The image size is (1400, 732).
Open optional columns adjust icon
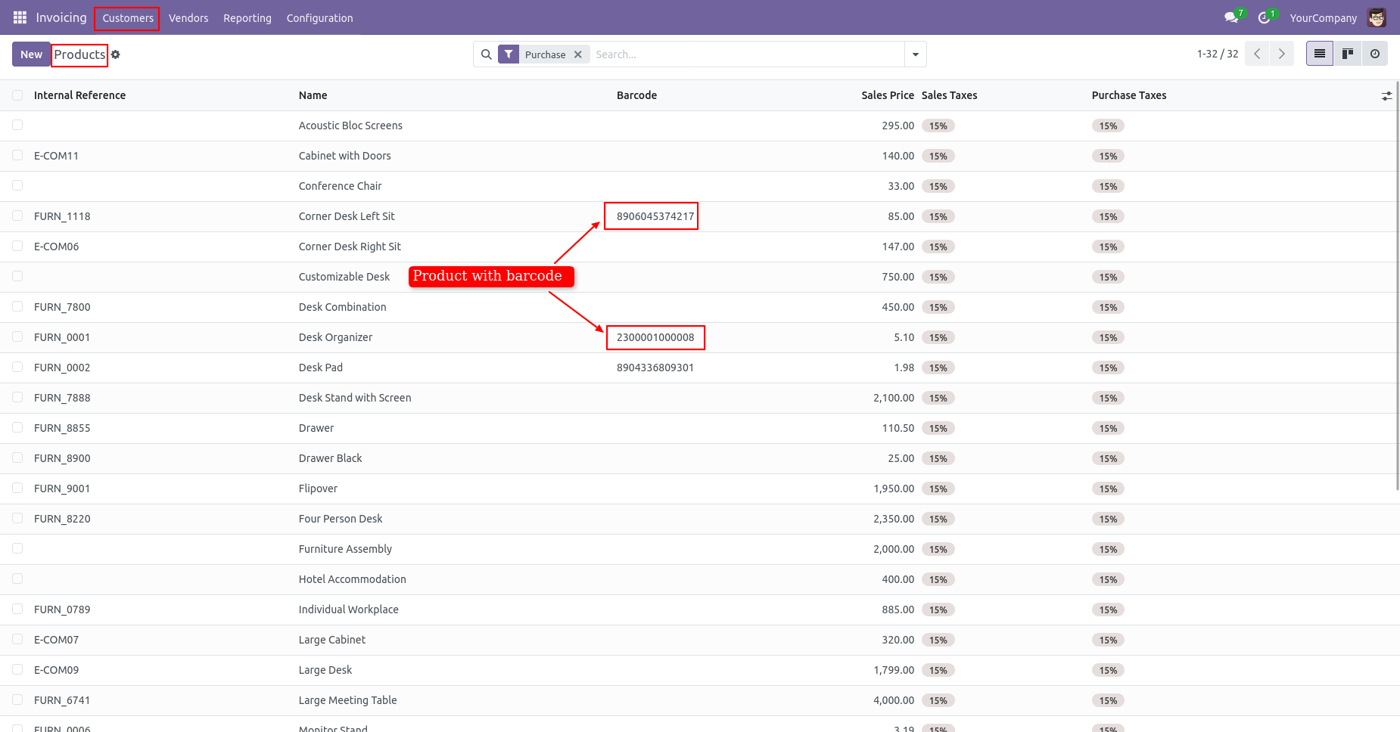tap(1386, 96)
